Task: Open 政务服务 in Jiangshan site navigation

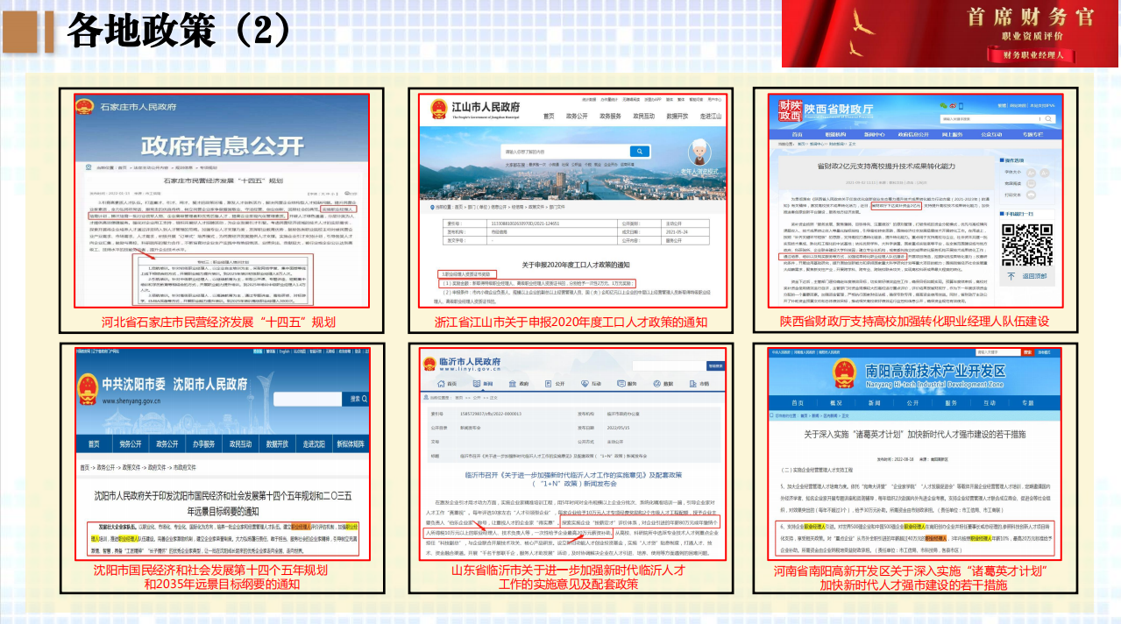Action: point(609,116)
